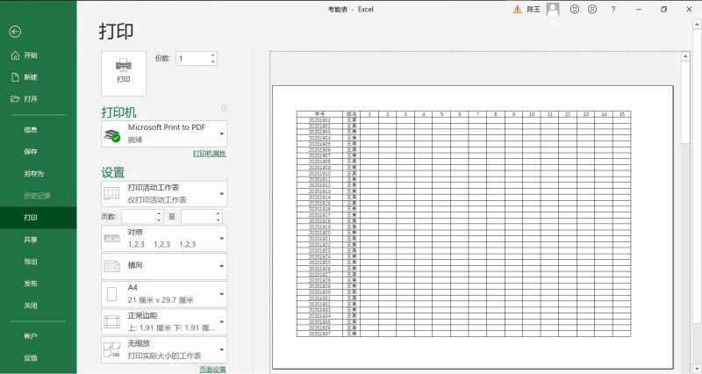Open the 正常边距 margins dropdown

164,321
